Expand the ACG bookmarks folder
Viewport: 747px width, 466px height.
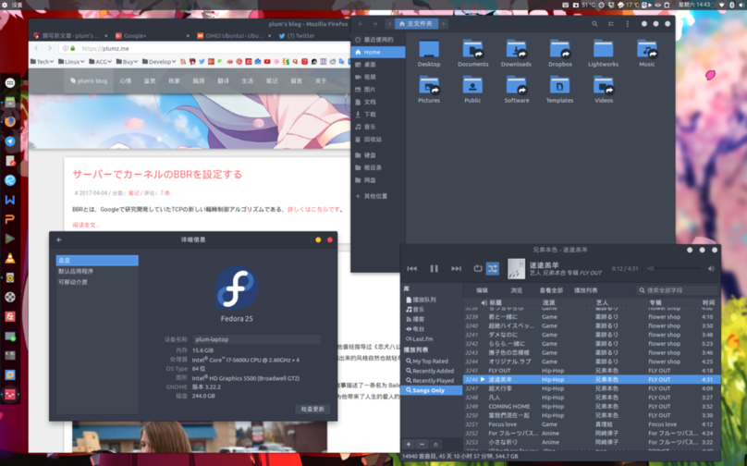pyautogui.click(x=101, y=61)
